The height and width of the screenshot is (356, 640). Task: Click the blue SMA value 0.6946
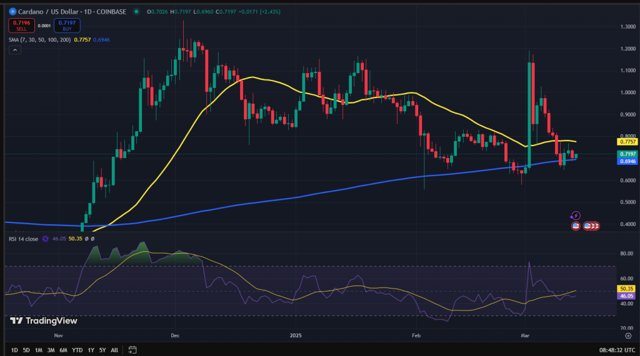pyautogui.click(x=101, y=39)
